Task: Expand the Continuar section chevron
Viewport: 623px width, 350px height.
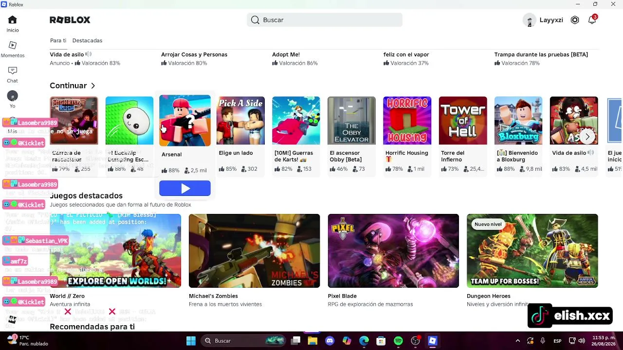Action: 93,86
